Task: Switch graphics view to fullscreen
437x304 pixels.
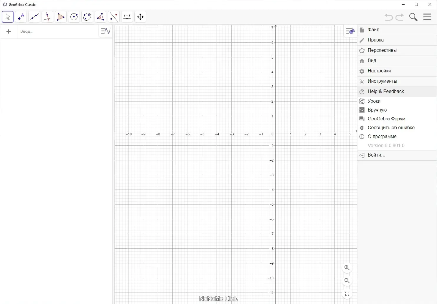Action: pyautogui.click(x=347, y=294)
